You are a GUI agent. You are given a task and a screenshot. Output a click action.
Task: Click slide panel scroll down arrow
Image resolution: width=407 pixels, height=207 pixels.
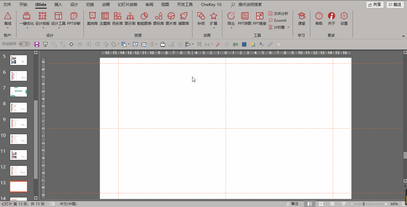click(36, 198)
